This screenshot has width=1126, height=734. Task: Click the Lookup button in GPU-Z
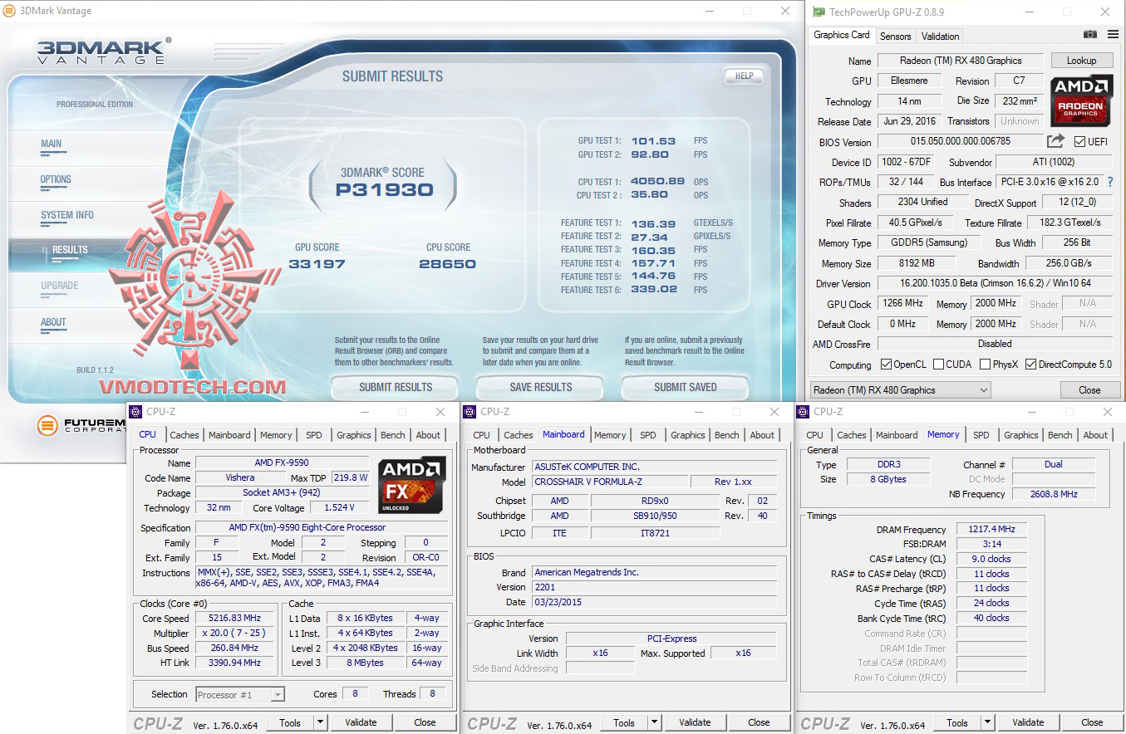pyautogui.click(x=1081, y=60)
